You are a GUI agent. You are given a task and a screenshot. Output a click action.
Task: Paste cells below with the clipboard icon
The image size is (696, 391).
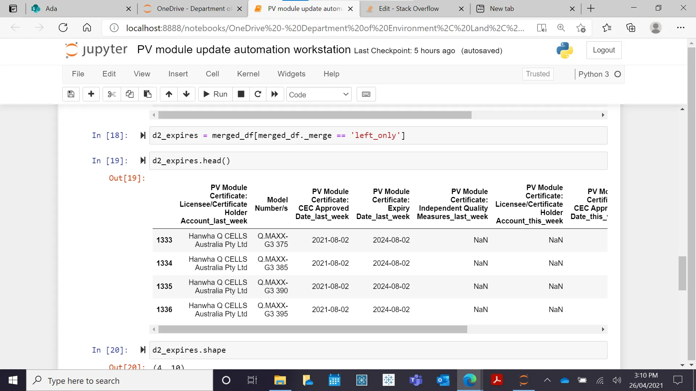tap(148, 94)
